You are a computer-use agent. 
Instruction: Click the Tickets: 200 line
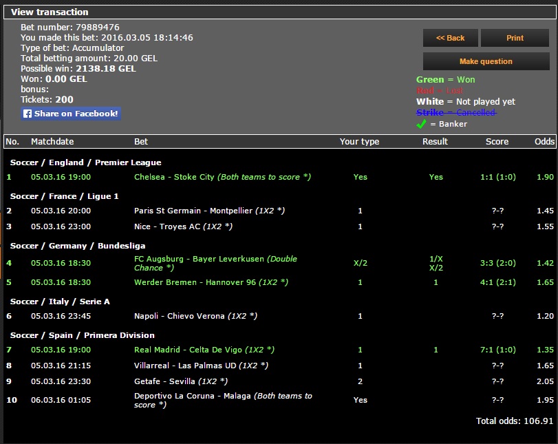(47, 100)
